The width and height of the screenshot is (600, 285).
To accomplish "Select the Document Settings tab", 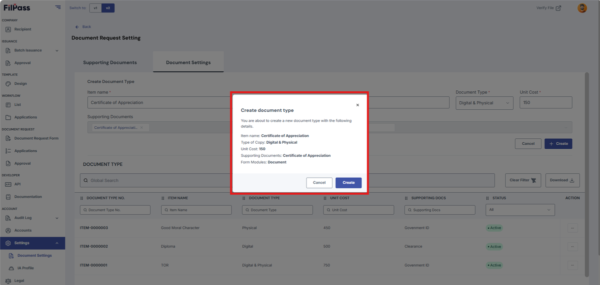I will tap(188, 62).
